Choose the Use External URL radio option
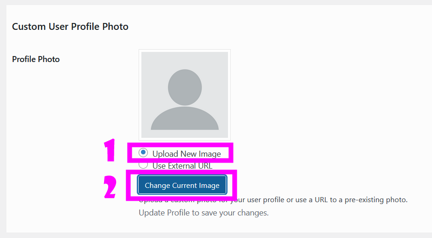432x238 pixels. click(x=143, y=165)
